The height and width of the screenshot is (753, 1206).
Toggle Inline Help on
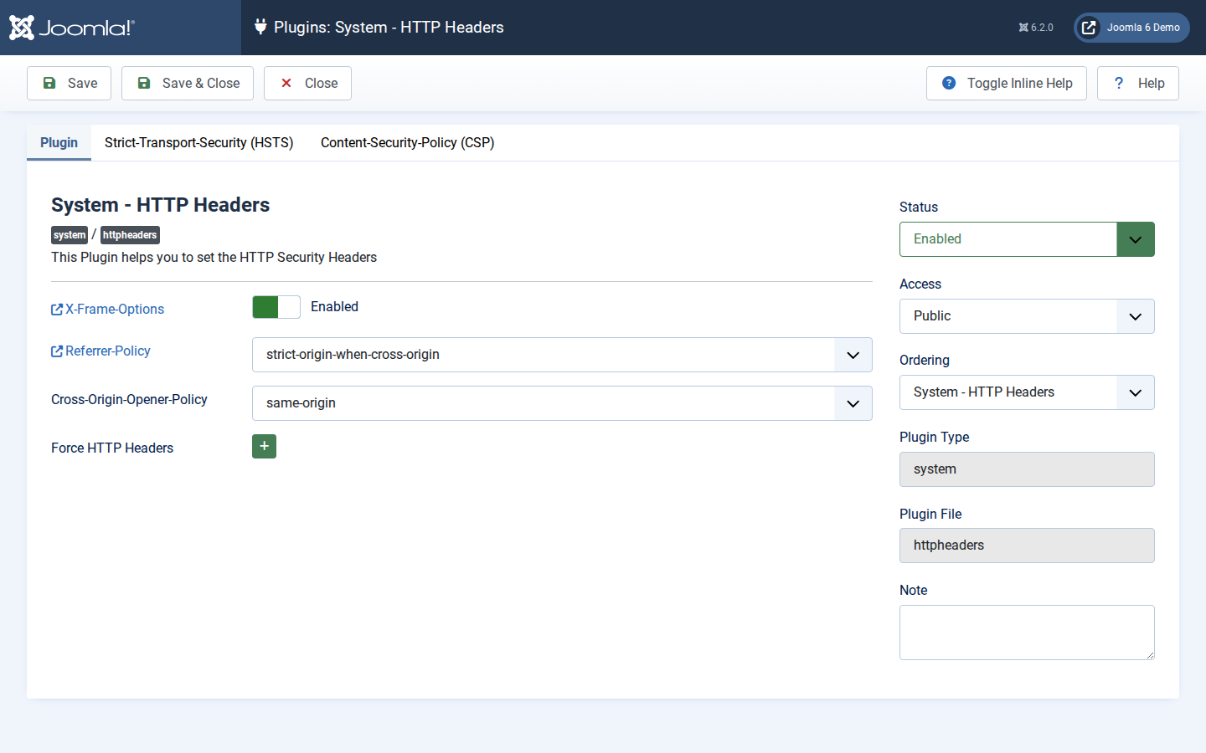point(1006,83)
